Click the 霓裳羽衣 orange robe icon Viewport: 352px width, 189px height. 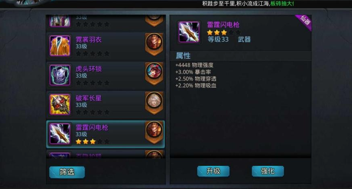(60, 46)
